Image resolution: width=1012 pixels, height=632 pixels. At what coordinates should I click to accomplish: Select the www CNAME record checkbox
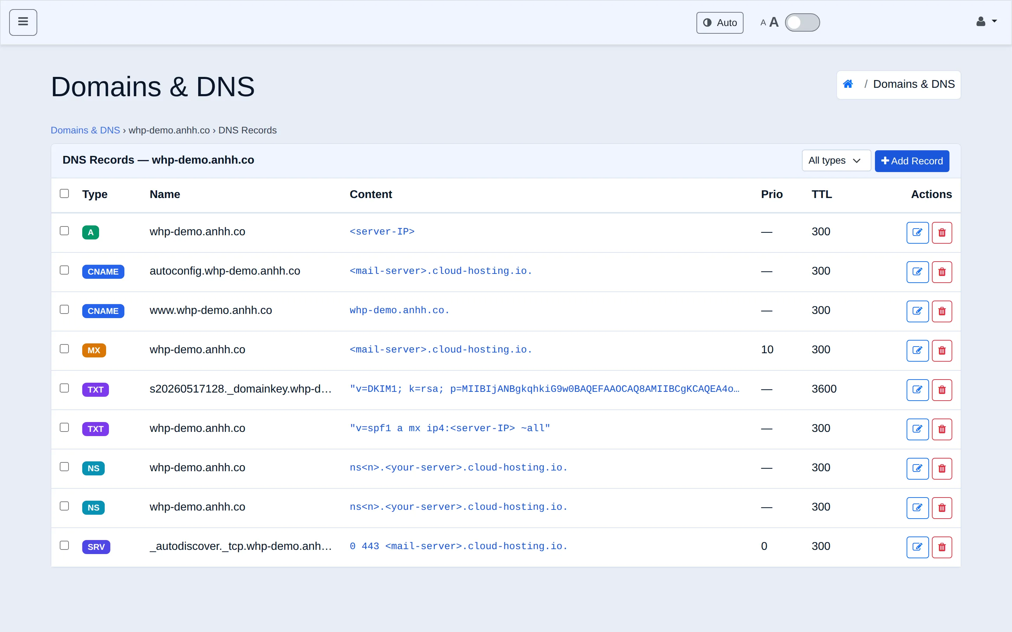(x=64, y=309)
